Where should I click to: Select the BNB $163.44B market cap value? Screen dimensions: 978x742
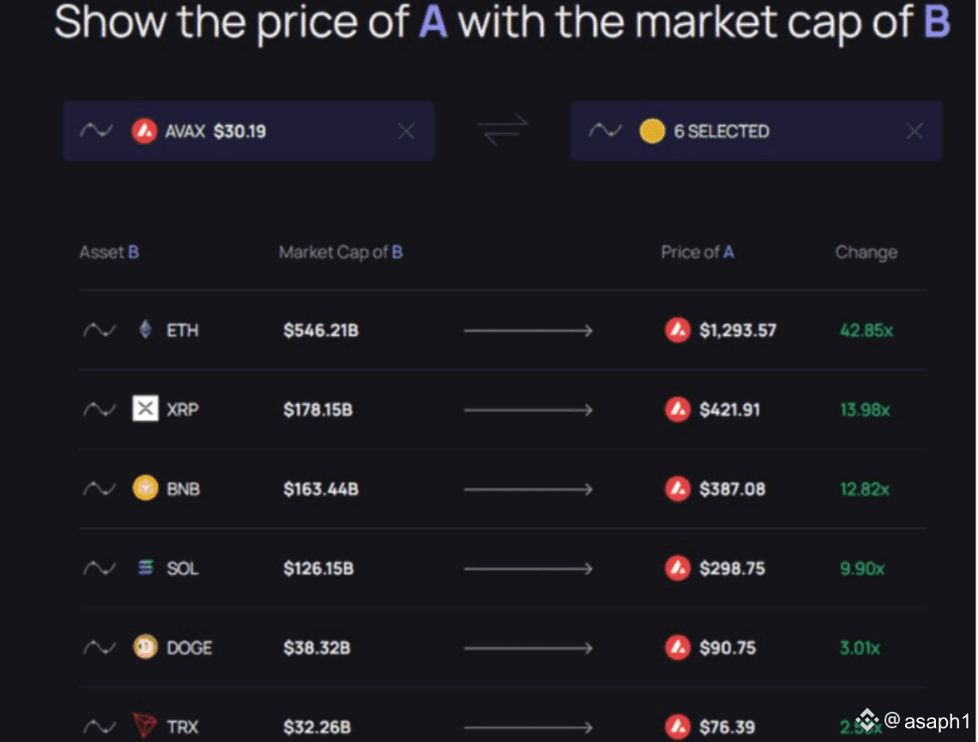click(321, 489)
